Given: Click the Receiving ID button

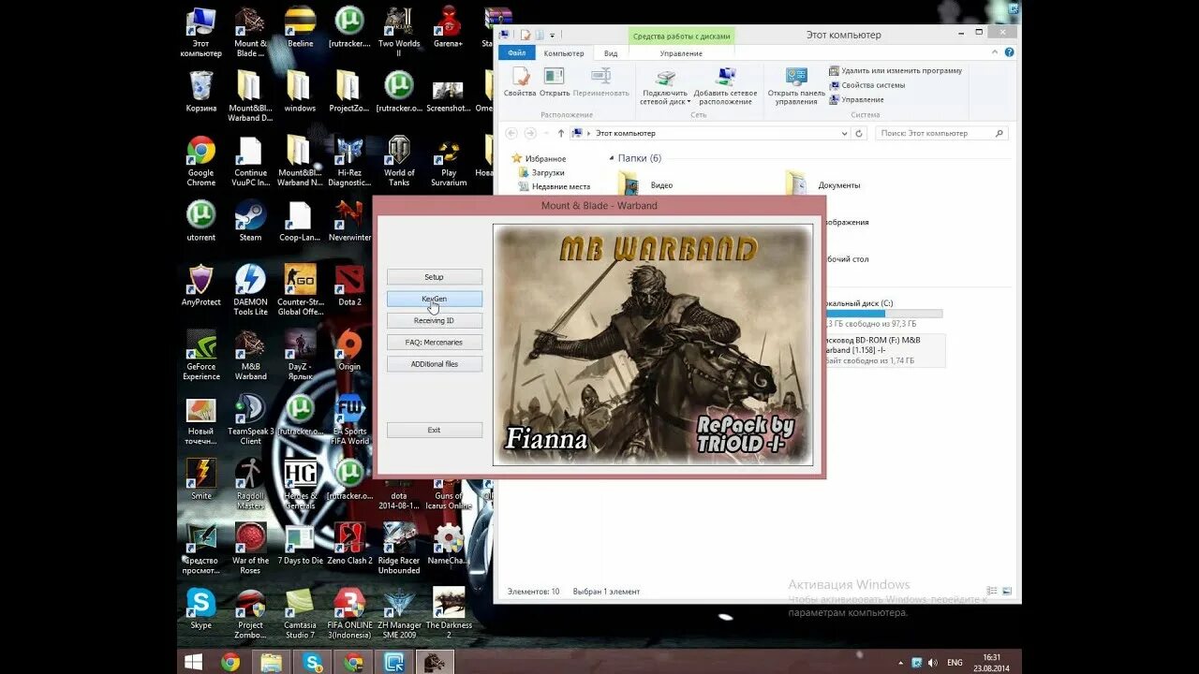Looking at the screenshot, I should pos(435,320).
